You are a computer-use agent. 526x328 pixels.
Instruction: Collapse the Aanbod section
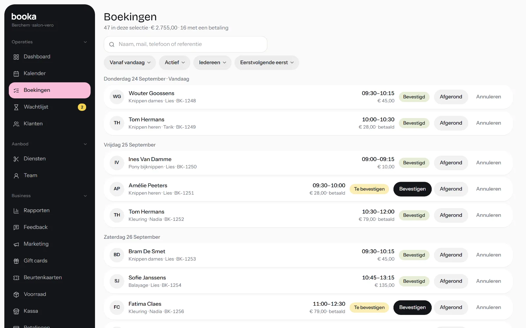tap(85, 144)
